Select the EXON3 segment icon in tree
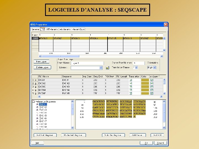Screen dimensions: 199x149 pyautogui.click(x=37, y=110)
